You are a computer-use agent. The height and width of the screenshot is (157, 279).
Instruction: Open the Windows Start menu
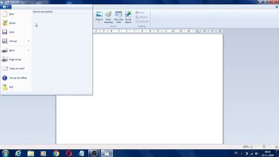click(x=5, y=153)
